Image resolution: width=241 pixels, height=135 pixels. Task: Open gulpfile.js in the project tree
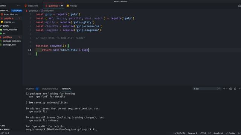tap(8, 37)
